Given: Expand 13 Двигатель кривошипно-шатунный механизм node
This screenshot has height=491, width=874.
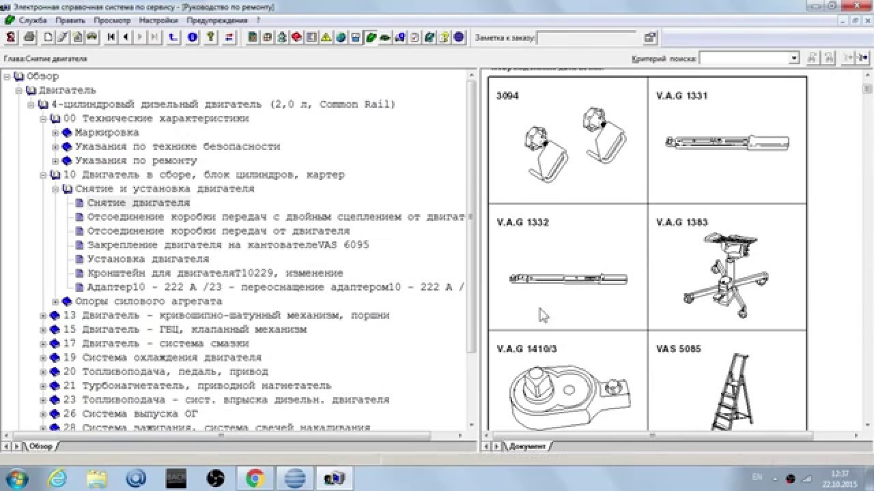Looking at the screenshot, I should (x=44, y=316).
